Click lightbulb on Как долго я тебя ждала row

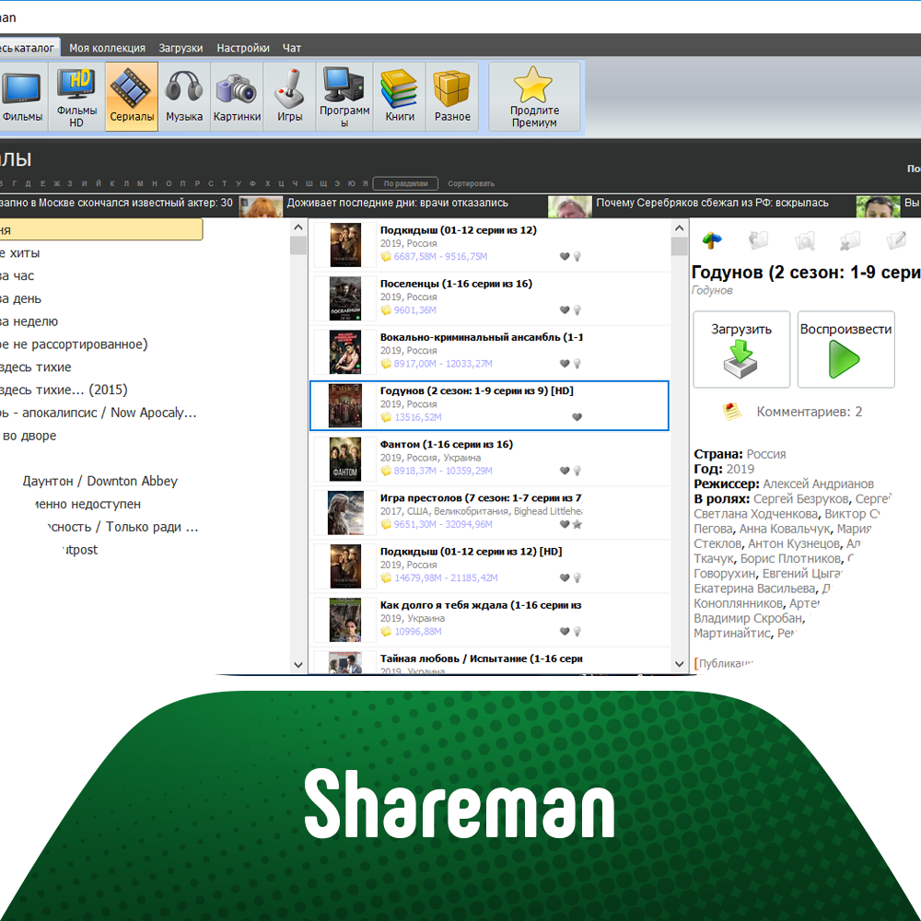coord(577,632)
